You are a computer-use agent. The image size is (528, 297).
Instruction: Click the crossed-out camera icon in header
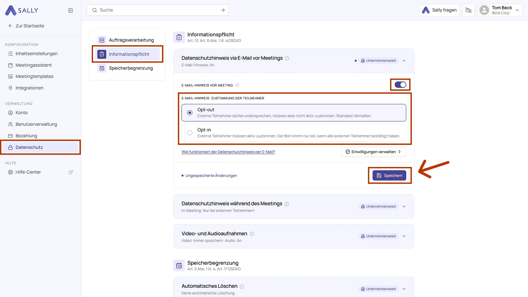coord(468,10)
